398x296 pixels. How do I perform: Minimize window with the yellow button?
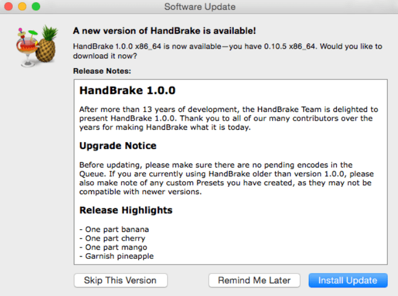point(22,6)
